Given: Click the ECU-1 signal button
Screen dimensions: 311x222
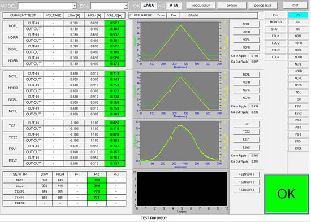Looking at the screenshot, I should (275, 36).
